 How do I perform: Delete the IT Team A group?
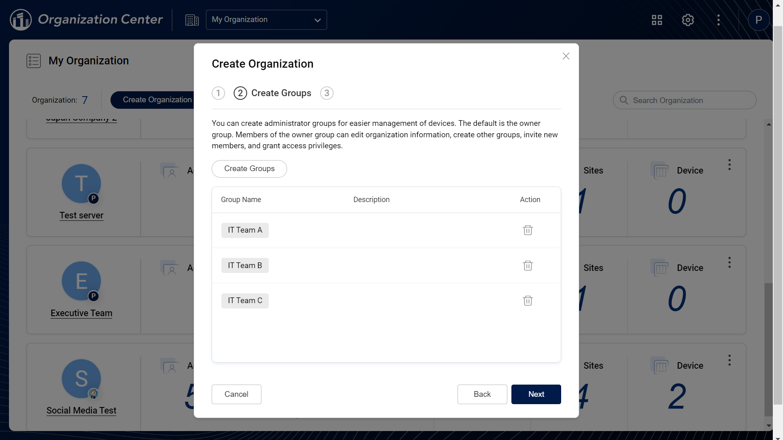coord(528,230)
